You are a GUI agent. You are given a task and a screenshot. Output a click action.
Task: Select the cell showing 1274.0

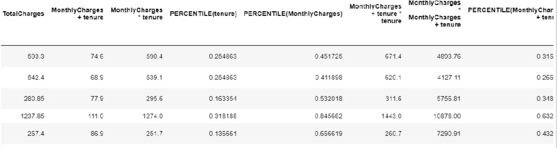[x=153, y=116]
